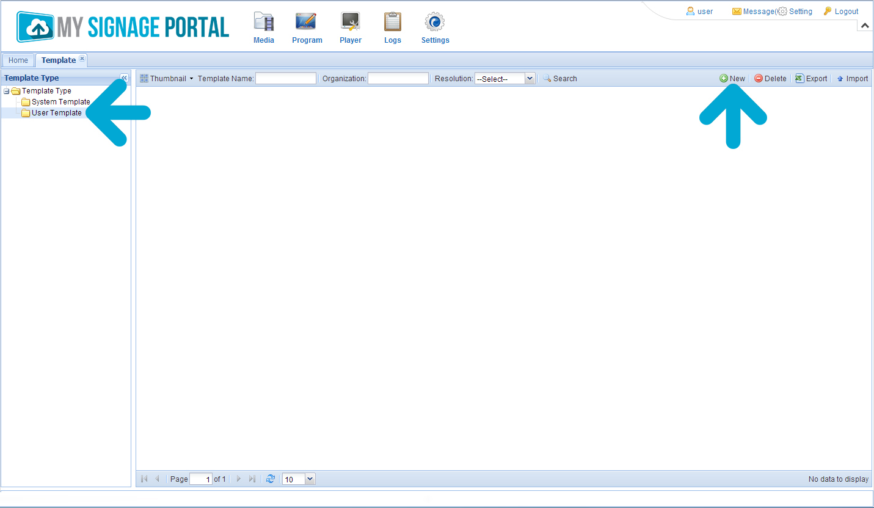The image size is (874, 508).
Task: Collapse the header with the up chevron
Action: click(x=865, y=25)
